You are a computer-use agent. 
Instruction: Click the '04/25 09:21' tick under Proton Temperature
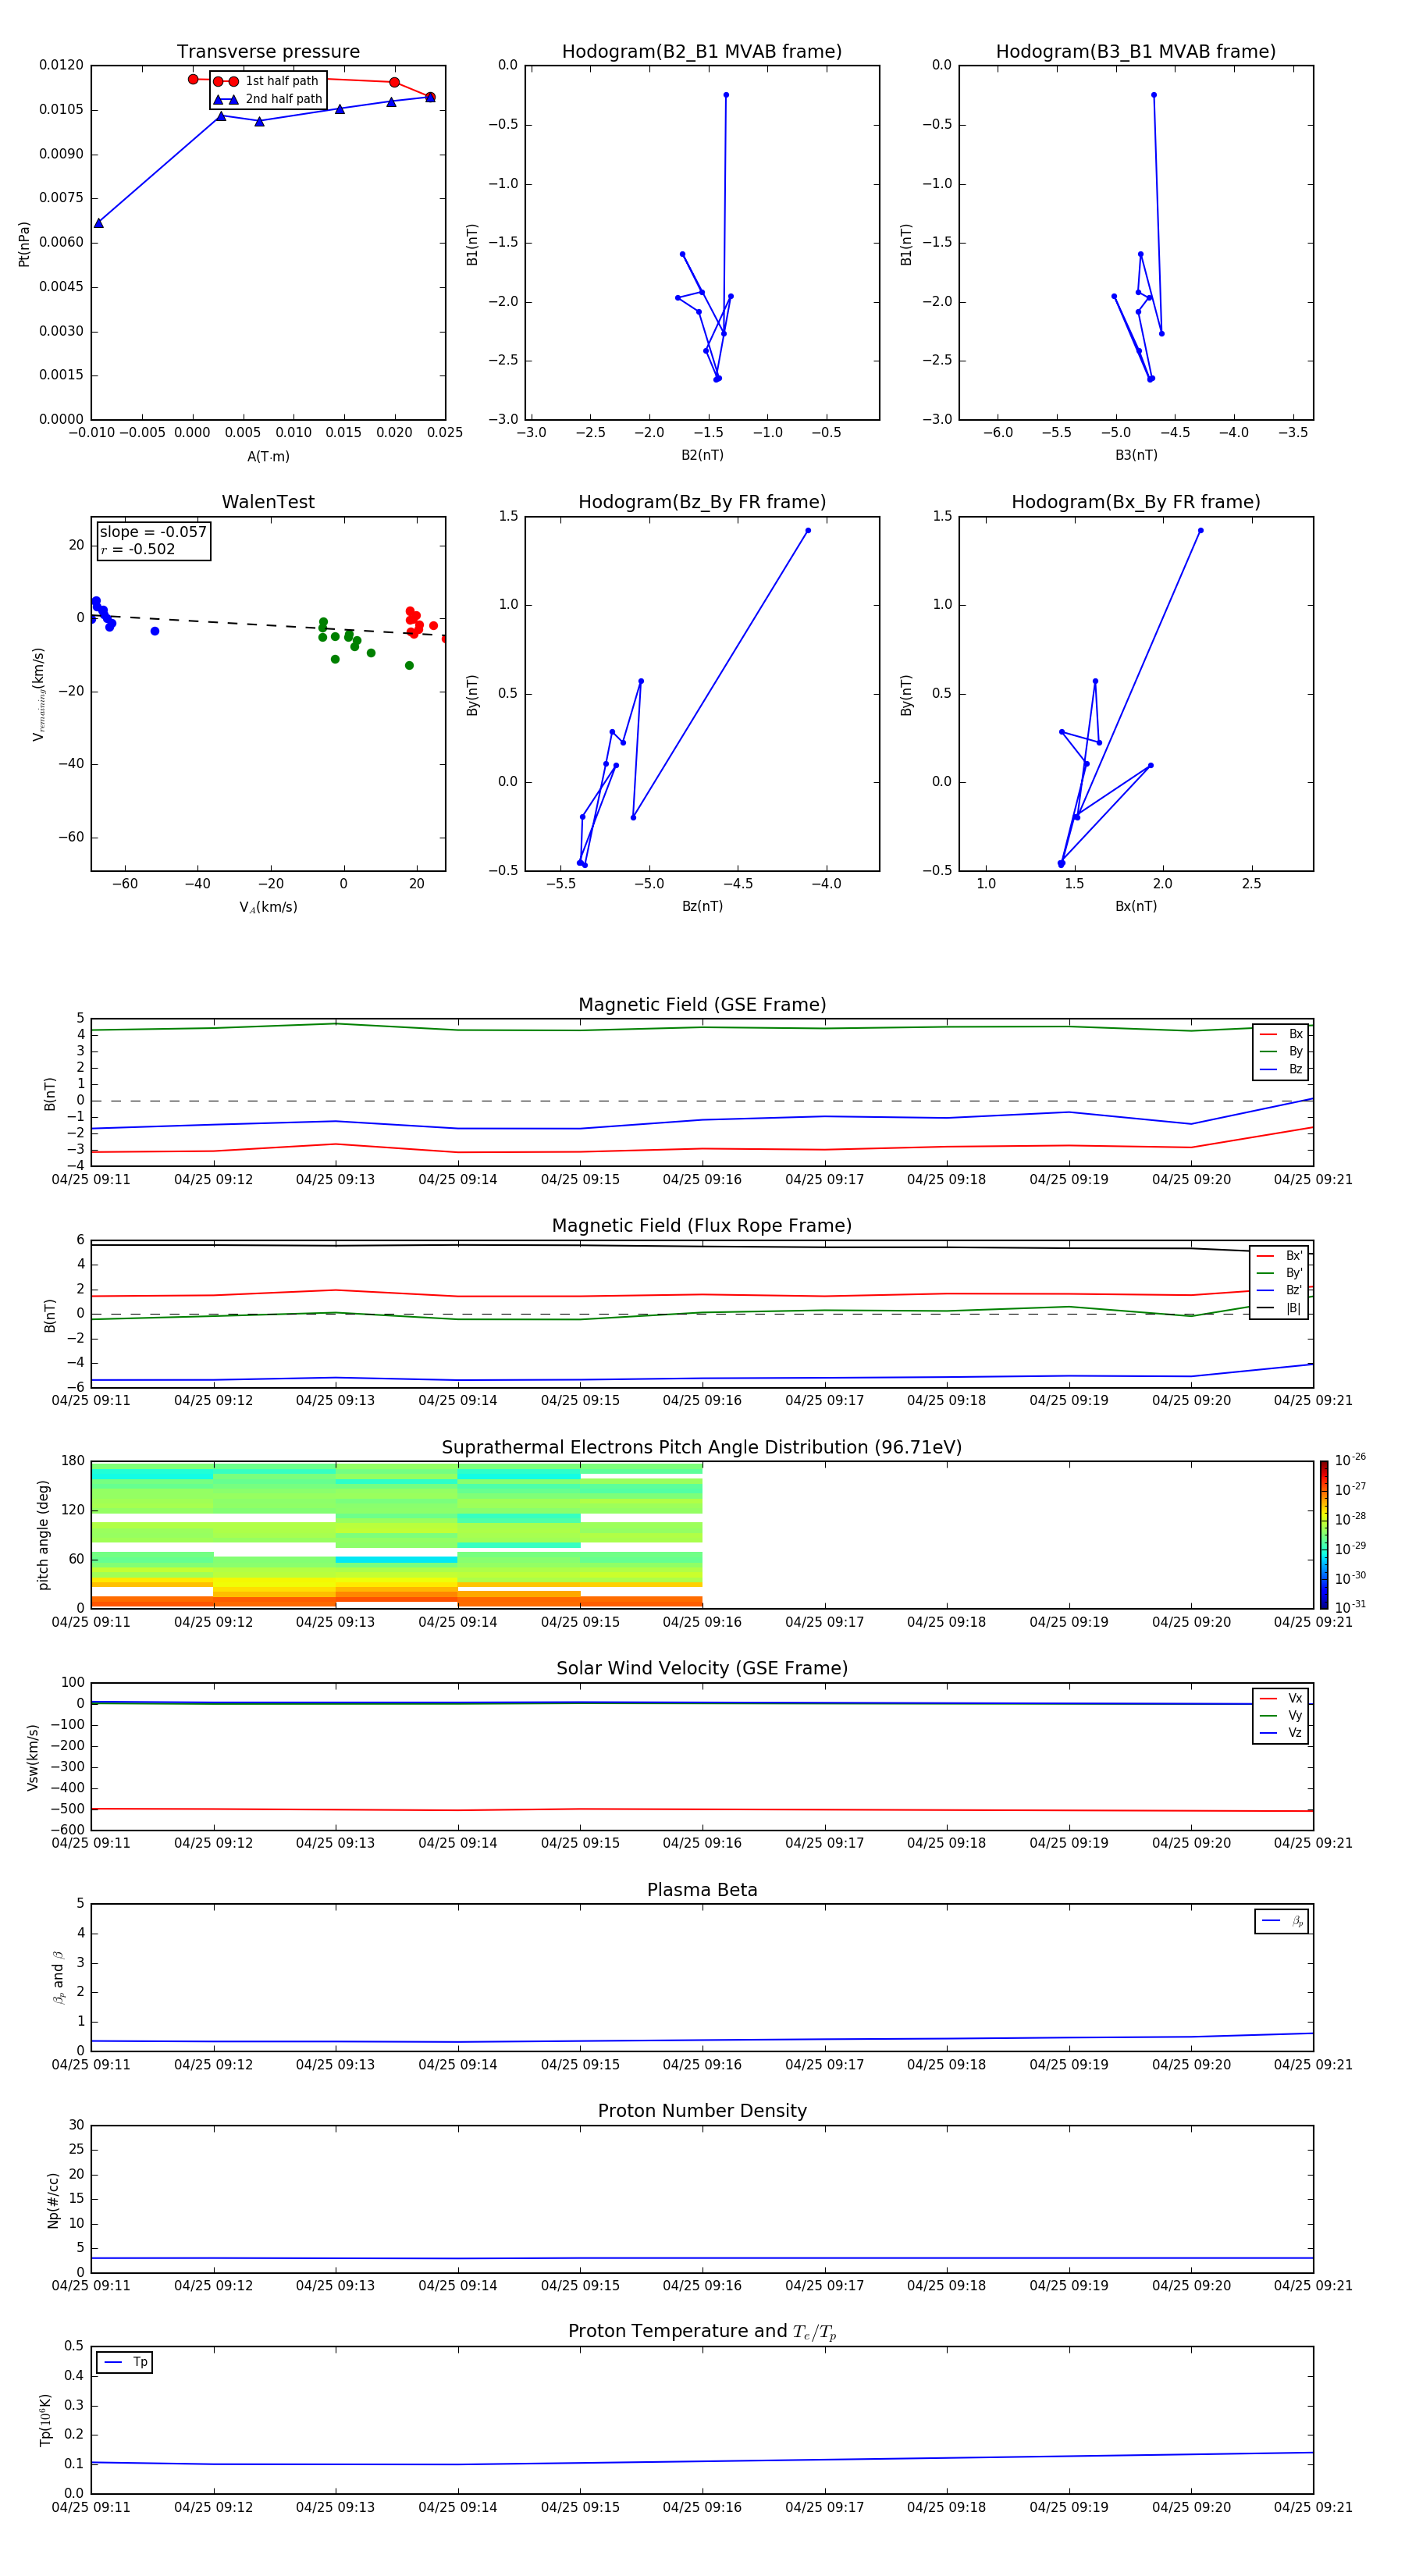(x=1313, y=2507)
